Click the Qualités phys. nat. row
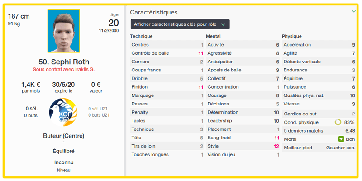The width and height of the screenshot is (362, 181). pos(319,95)
